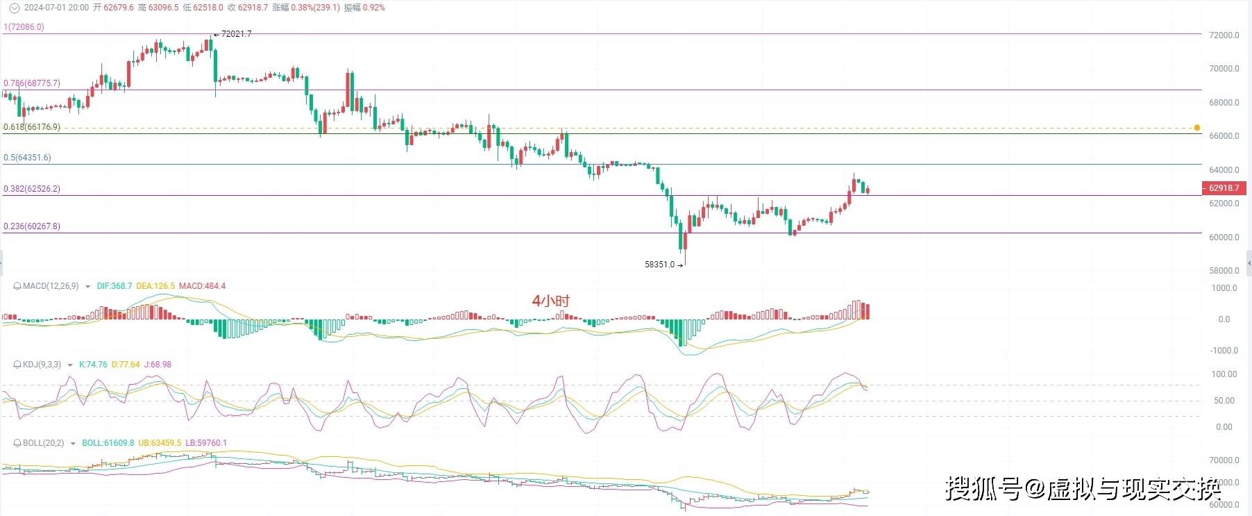Click the red current price tag 62918.7
This screenshot has width=1252, height=516.
point(1224,188)
